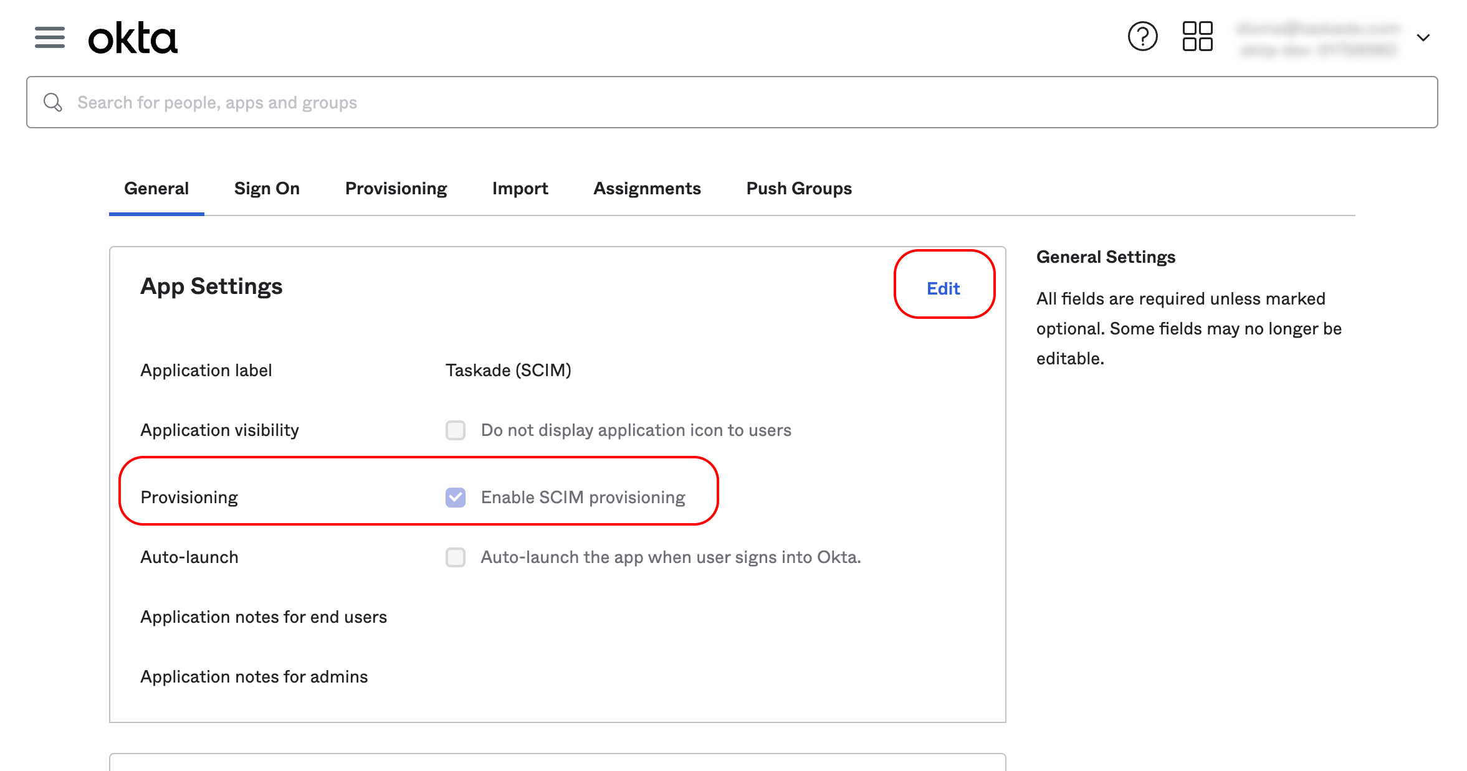Click the magnifier search icon

(x=53, y=103)
